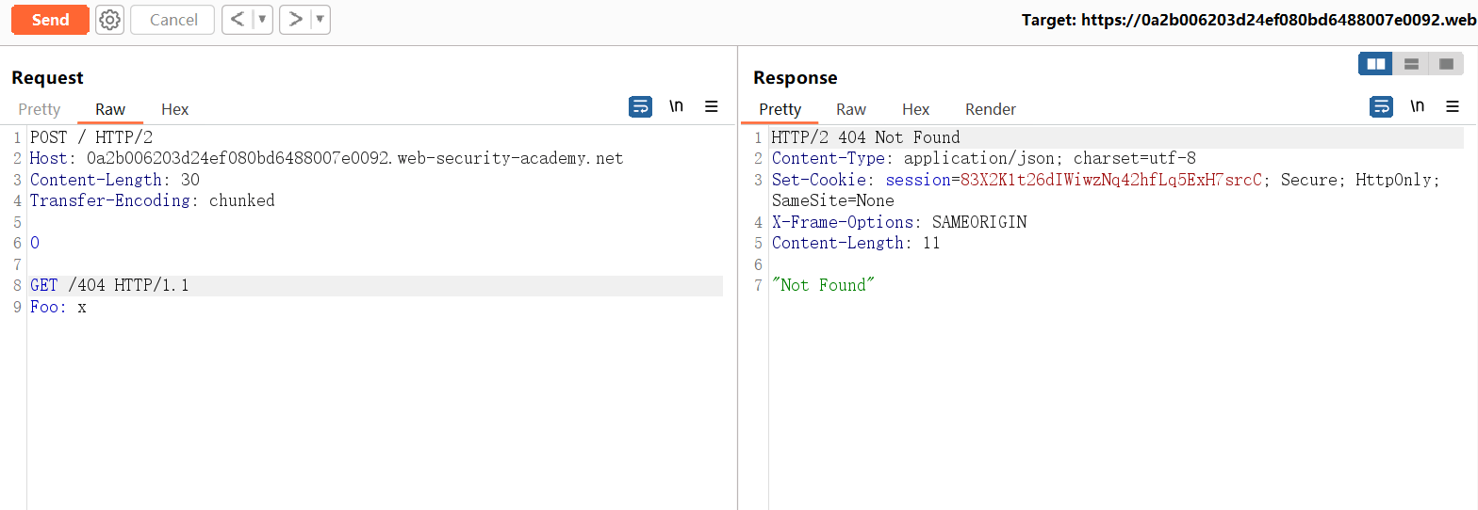This screenshot has height=510, width=1478.
Task: Select the Request Hex tab
Action: tap(174, 109)
